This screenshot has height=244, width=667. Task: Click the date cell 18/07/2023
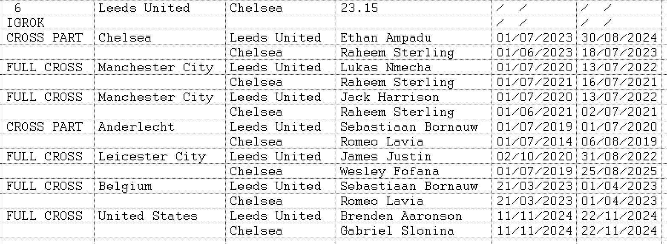(x=619, y=53)
